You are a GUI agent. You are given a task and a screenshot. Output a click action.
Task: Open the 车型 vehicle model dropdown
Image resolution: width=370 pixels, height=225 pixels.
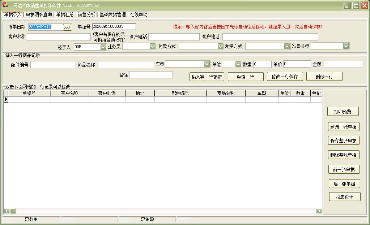click(206, 64)
